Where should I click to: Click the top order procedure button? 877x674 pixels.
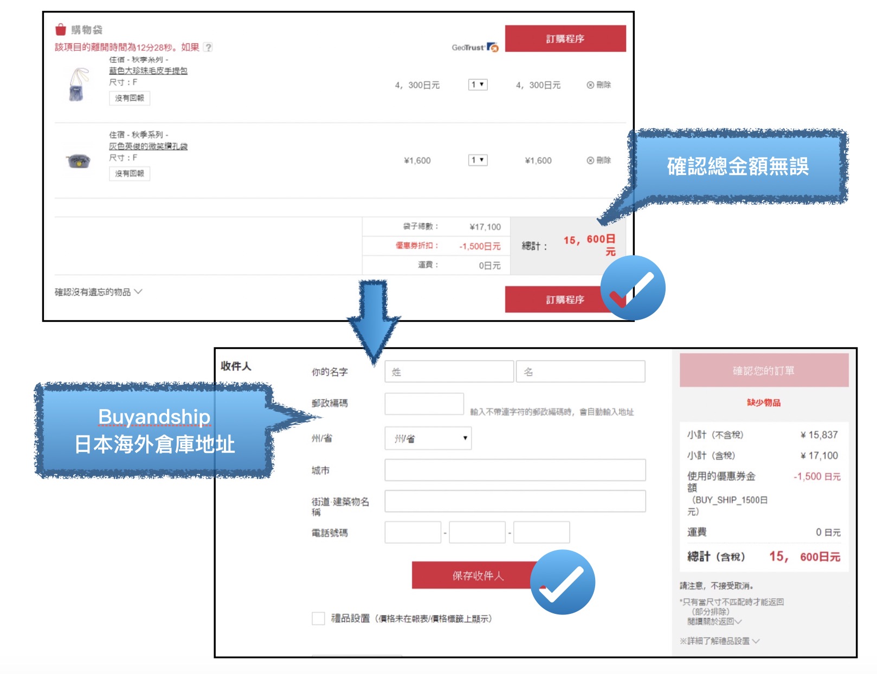pyautogui.click(x=565, y=39)
